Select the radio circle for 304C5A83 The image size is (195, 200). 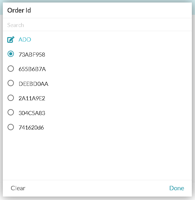11,112
